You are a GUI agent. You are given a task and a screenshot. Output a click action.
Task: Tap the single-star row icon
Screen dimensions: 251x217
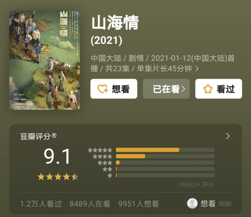click(110, 175)
